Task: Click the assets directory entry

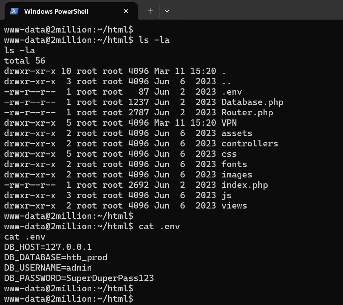Action: [x=237, y=133]
